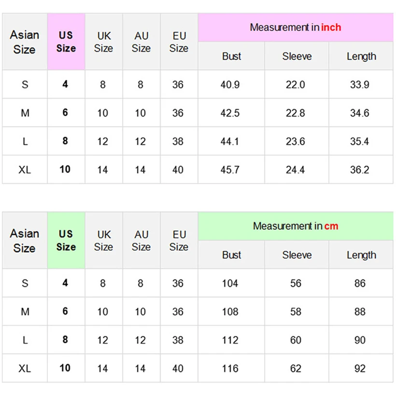The image size is (396, 396).
Task: Click length value 86 in cm table
Action: (x=360, y=283)
